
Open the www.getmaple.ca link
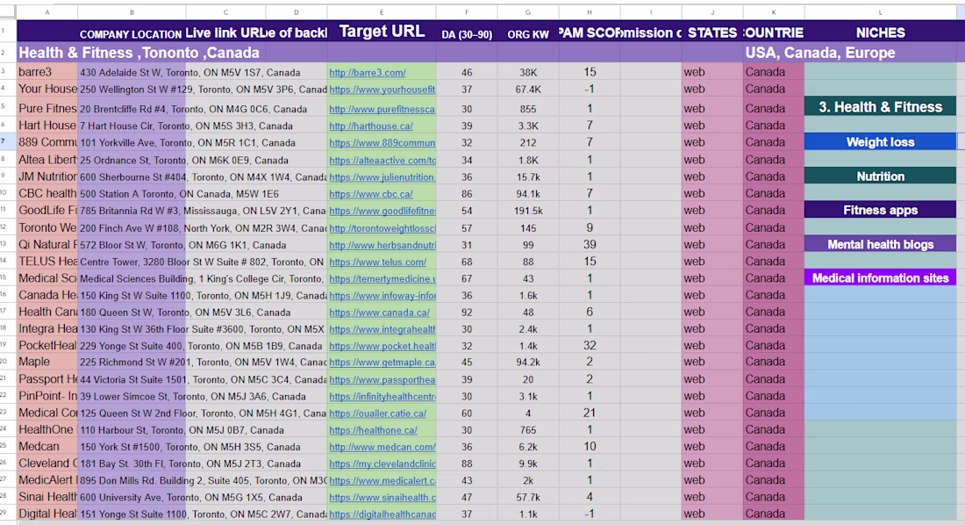382,363
